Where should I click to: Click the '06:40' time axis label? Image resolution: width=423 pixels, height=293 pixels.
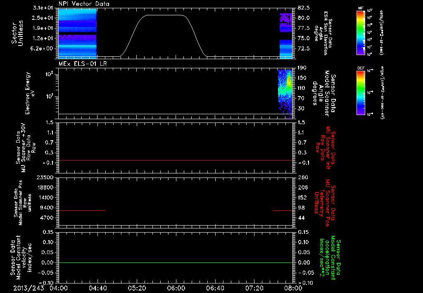[x=215, y=288]
